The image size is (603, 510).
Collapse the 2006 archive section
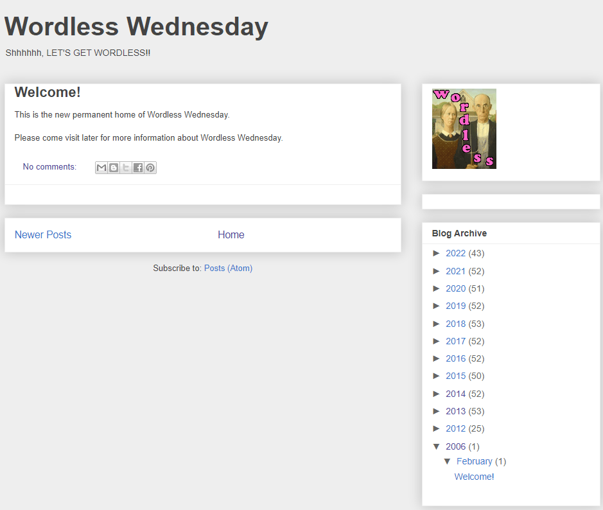pos(437,446)
